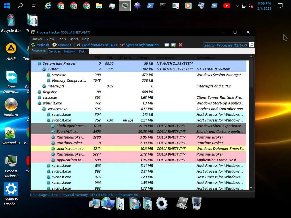Open File Explorer from the taskbar
The height and width of the screenshot is (218, 291).
(99, 6)
